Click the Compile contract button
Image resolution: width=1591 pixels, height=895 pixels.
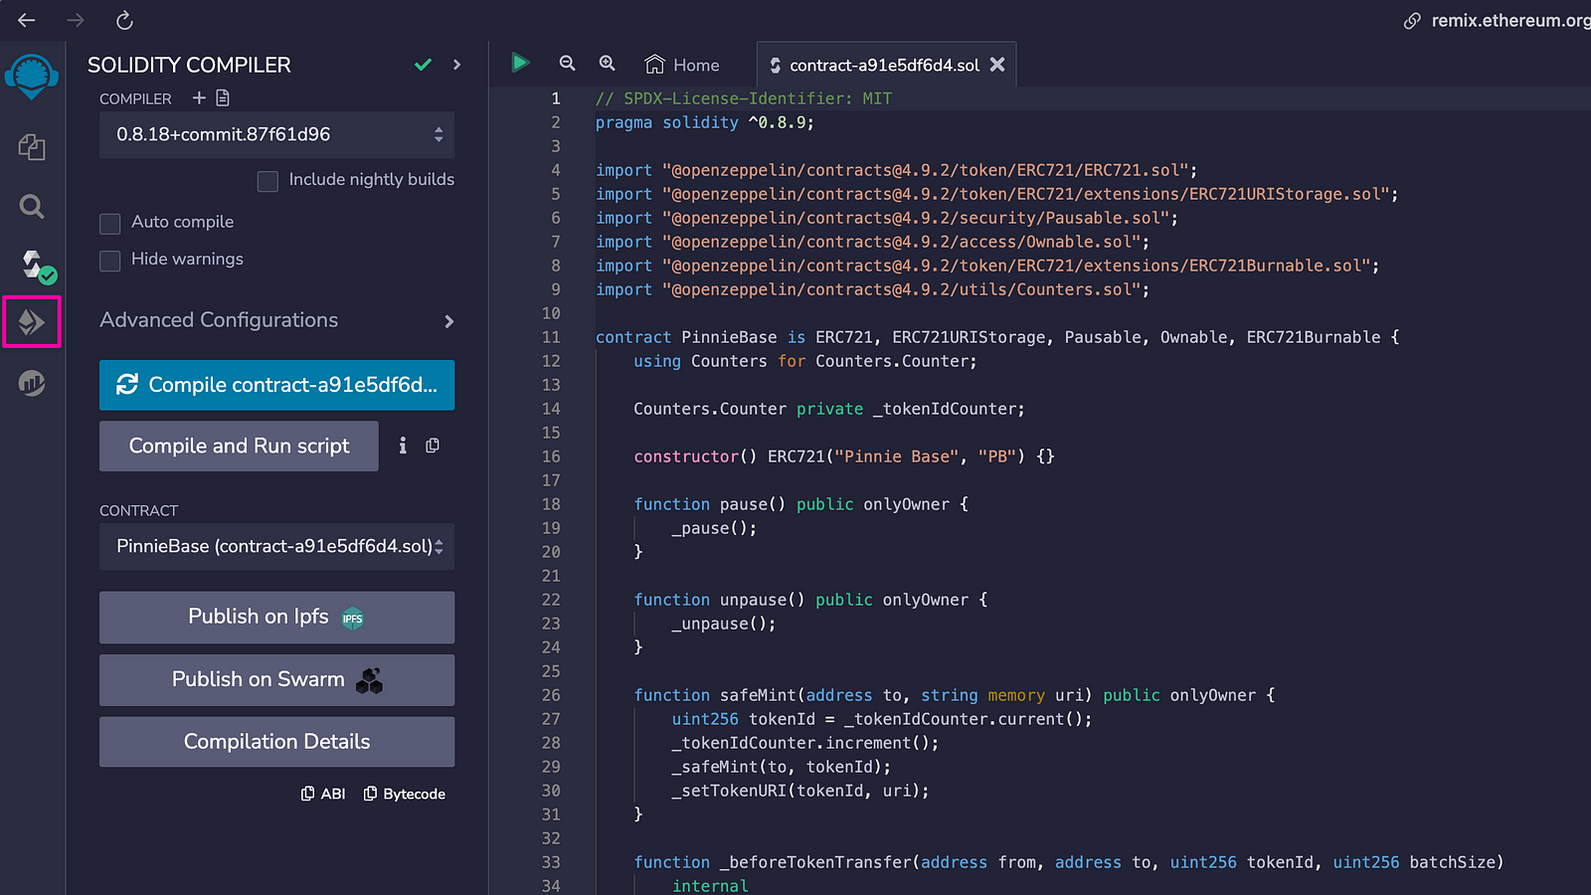point(276,385)
